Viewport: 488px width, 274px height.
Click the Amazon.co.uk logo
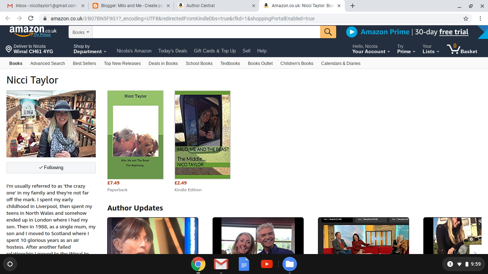point(33,31)
